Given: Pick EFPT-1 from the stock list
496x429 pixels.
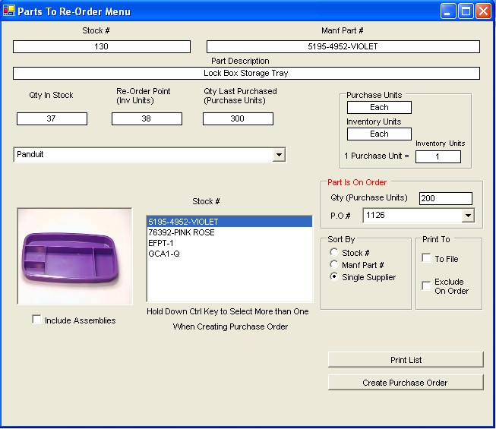Looking at the screenshot, I should [229, 243].
